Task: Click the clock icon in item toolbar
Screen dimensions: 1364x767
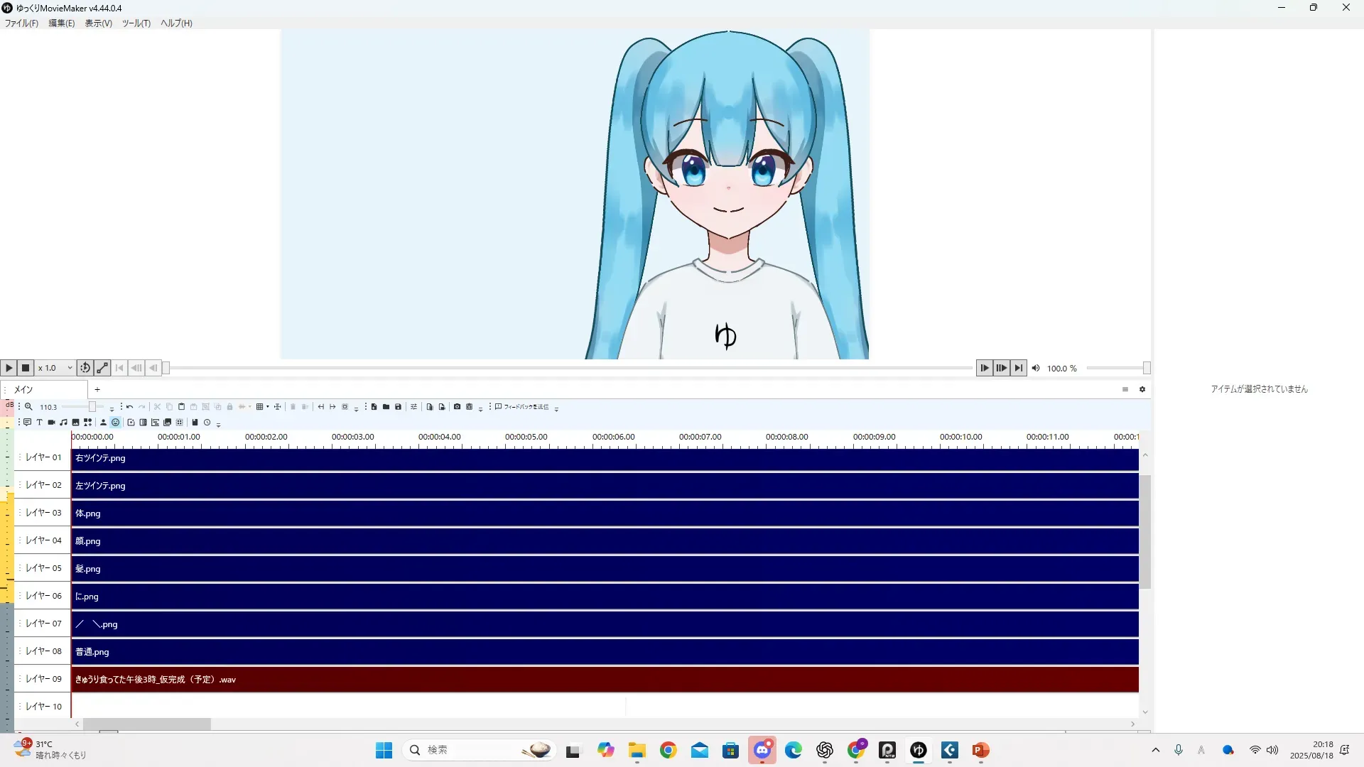Action: [x=207, y=423]
